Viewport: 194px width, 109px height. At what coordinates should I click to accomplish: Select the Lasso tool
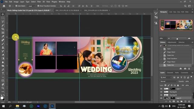point(3,21)
